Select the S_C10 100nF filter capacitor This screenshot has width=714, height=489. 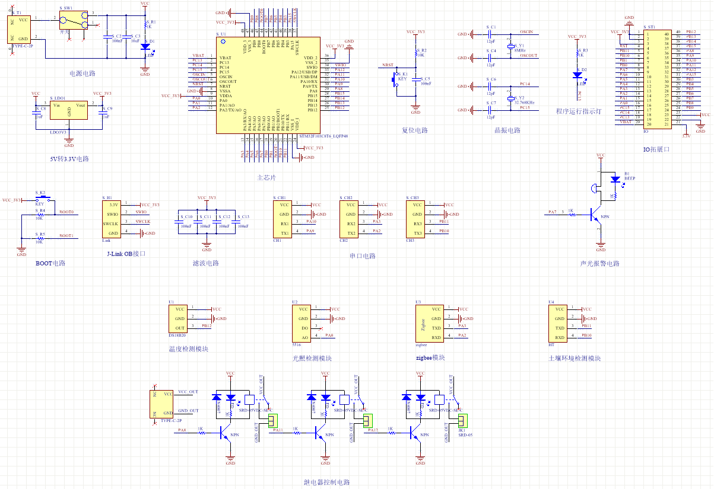tap(178, 220)
